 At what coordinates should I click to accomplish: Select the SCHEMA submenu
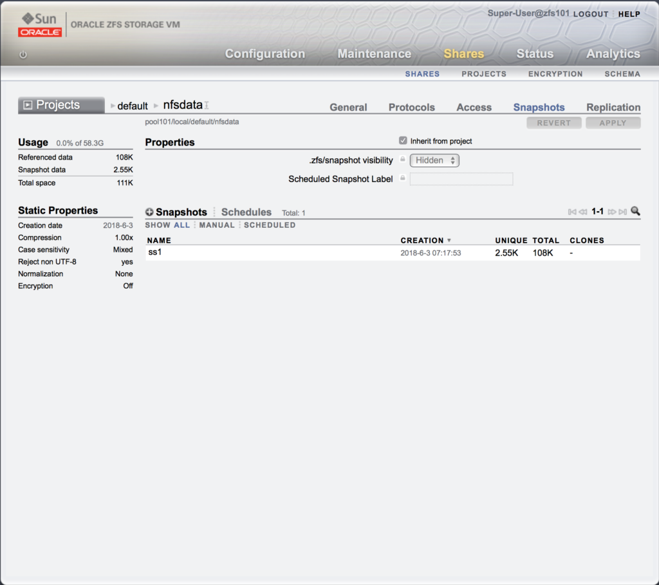click(x=622, y=74)
